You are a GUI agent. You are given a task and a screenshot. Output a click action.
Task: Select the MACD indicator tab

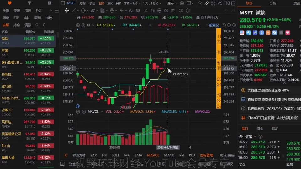pyautogui.click(x=169, y=155)
